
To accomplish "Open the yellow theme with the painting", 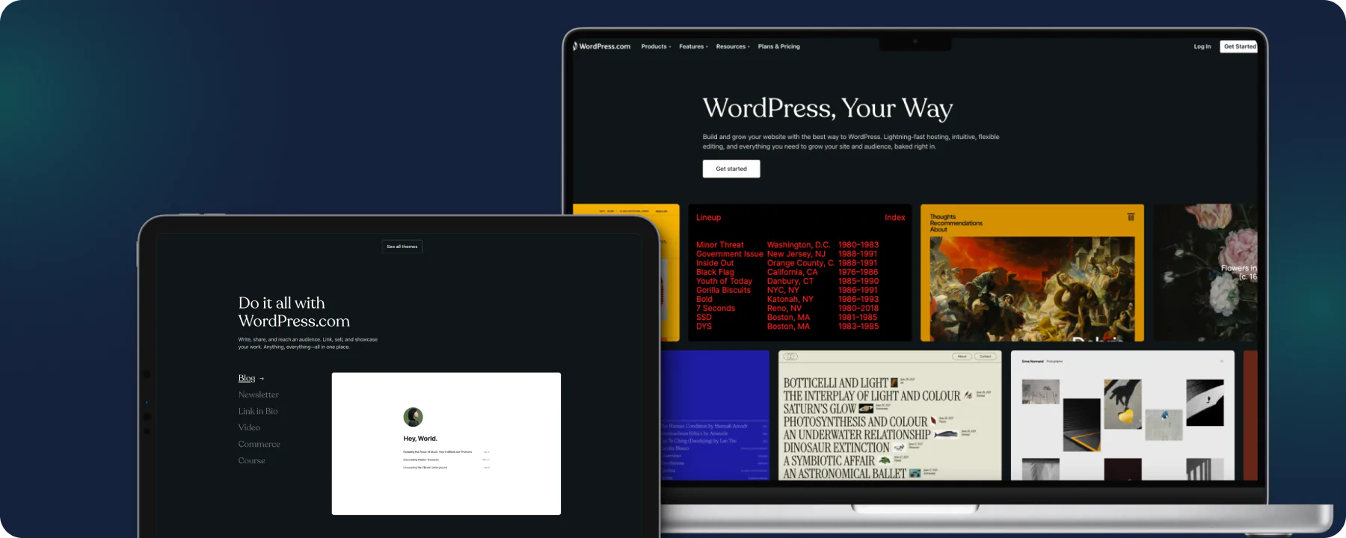I will pyautogui.click(x=1032, y=273).
